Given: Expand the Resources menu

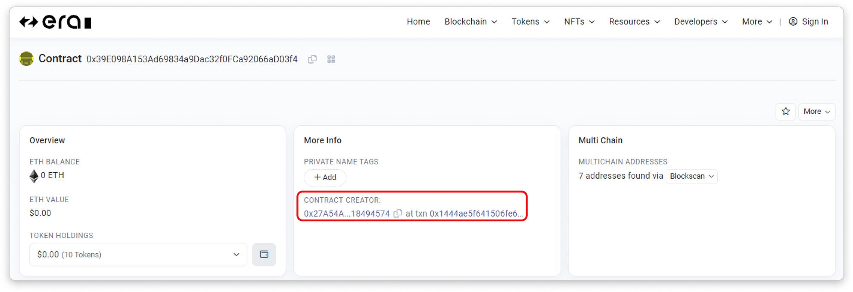Looking at the screenshot, I should pos(634,22).
